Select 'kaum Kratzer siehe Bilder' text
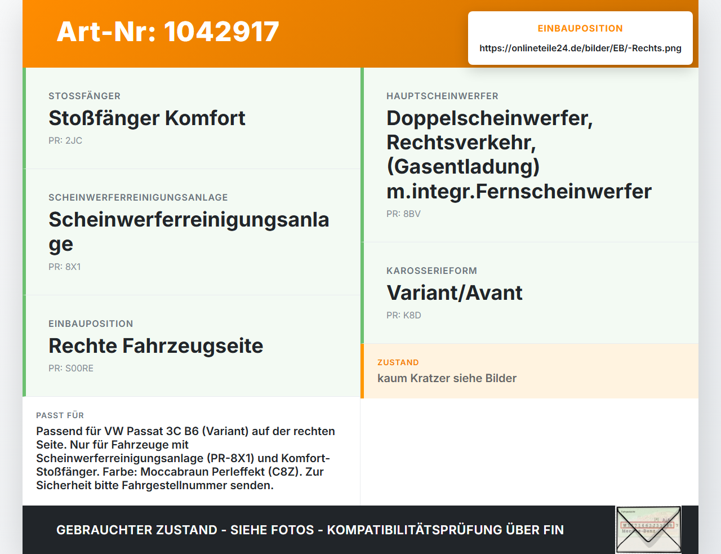 click(x=447, y=378)
